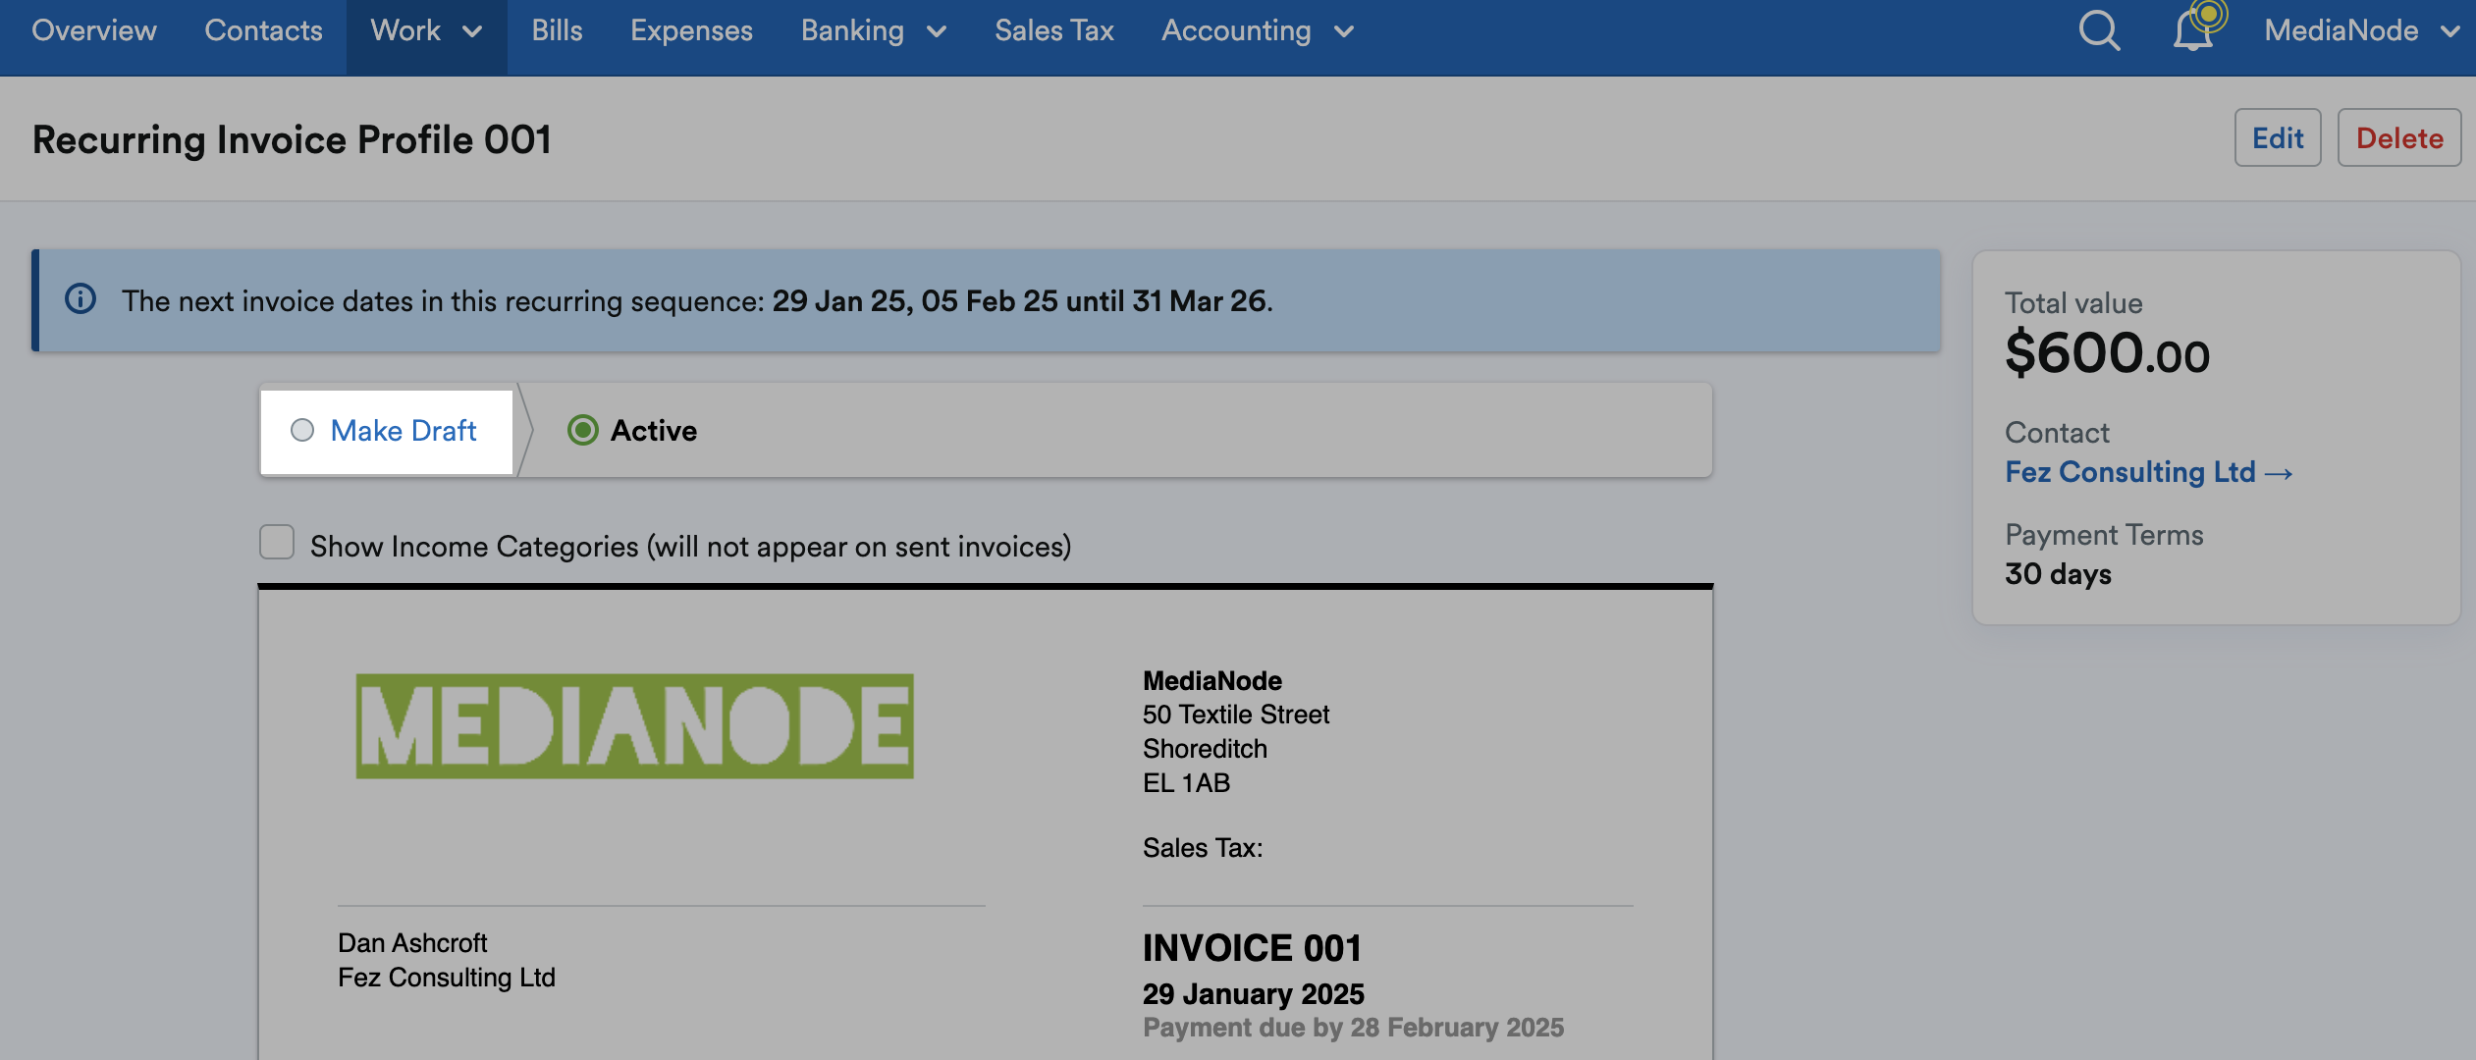This screenshot has width=2476, height=1060.
Task: Open the notifications bell icon
Action: 2193,30
